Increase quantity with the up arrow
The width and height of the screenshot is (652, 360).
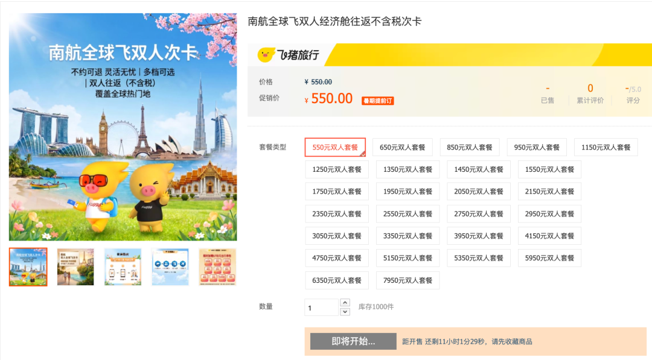point(345,303)
